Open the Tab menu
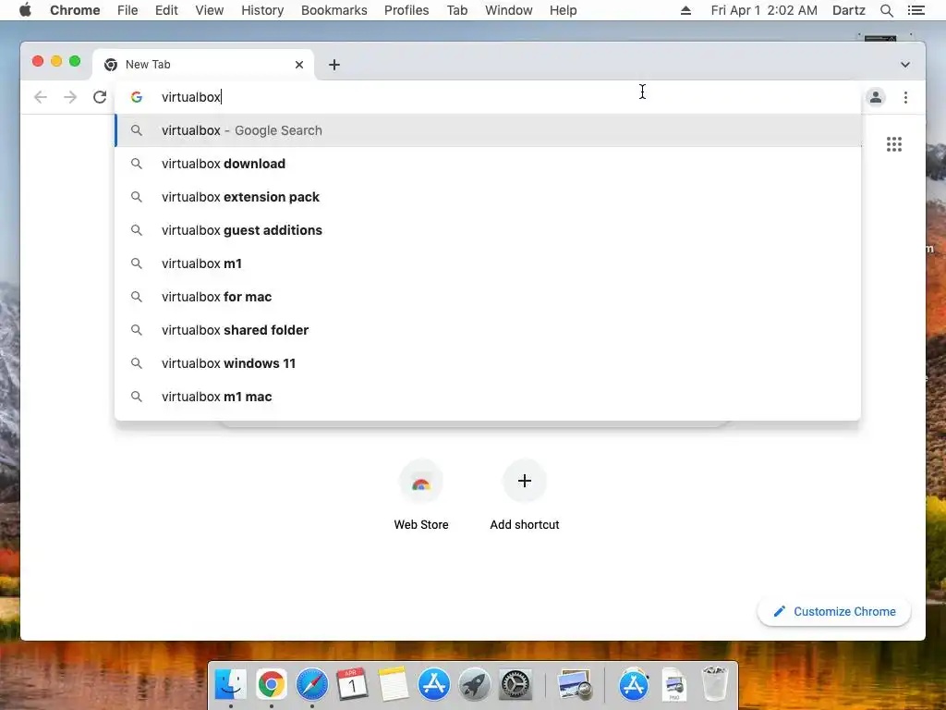Image resolution: width=946 pixels, height=710 pixels. (x=457, y=10)
